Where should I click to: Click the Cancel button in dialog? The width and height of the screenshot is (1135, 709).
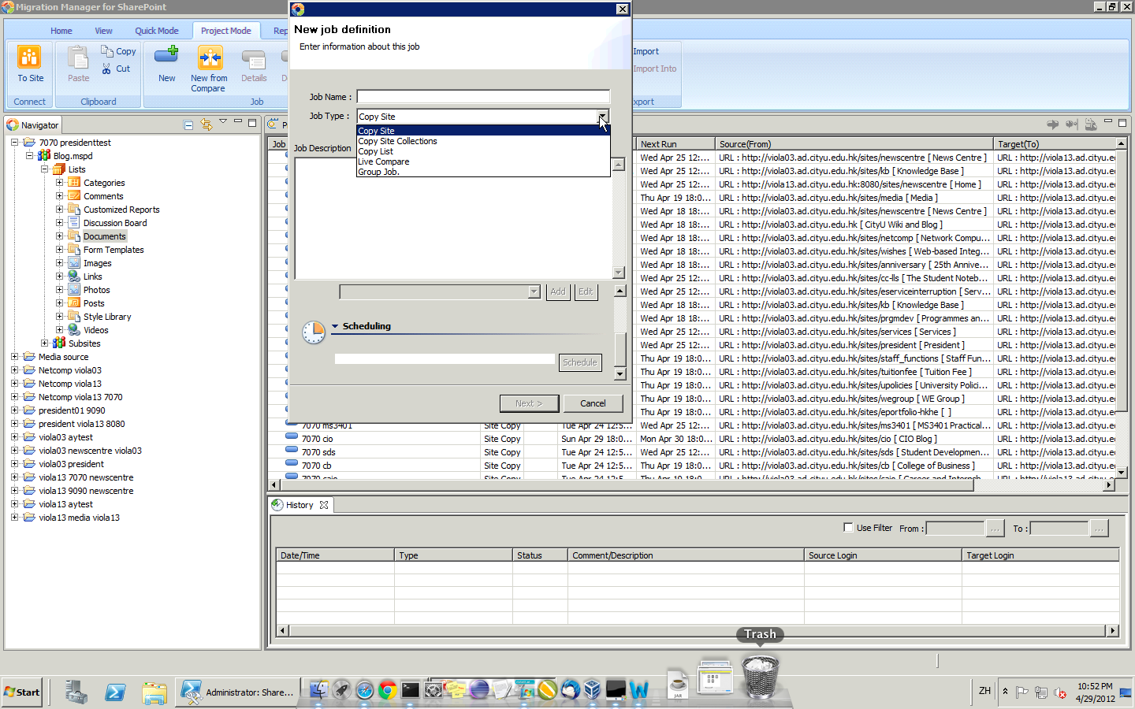[593, 403]
